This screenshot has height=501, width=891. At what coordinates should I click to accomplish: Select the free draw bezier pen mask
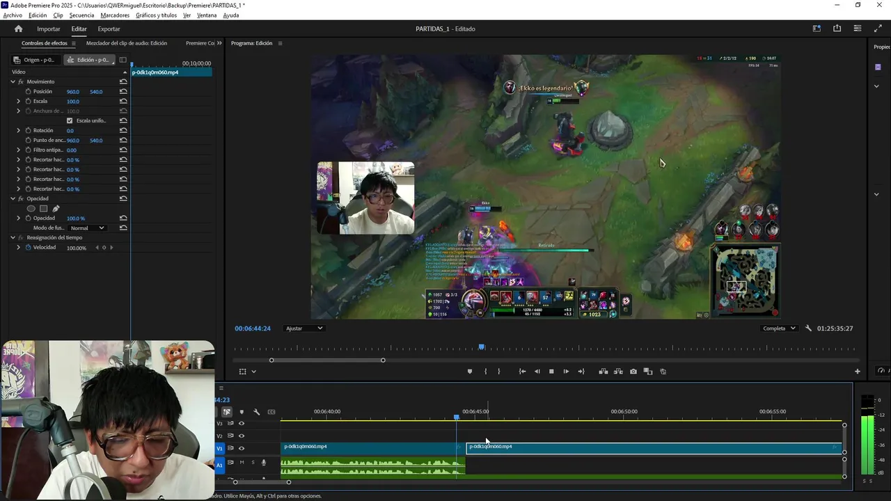tap(56, 208)
